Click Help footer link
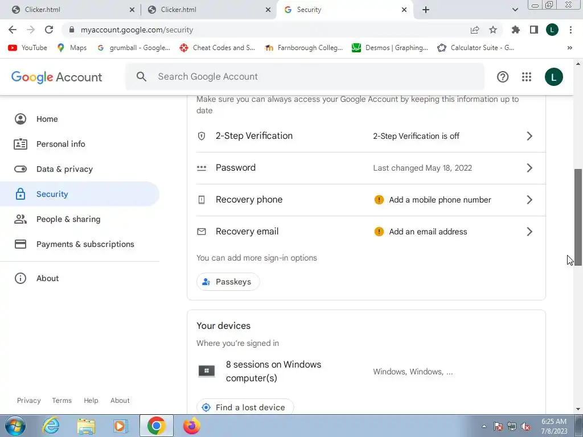Image resolution: width=583 pixels, height=437 pixels. [91, 401]
